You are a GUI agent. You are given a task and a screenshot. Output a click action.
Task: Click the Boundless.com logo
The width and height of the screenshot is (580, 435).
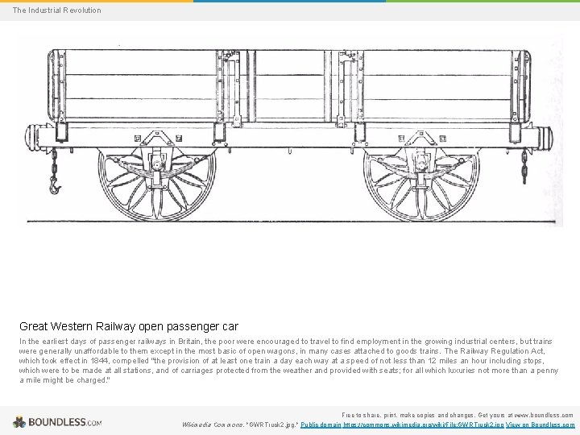57,422
